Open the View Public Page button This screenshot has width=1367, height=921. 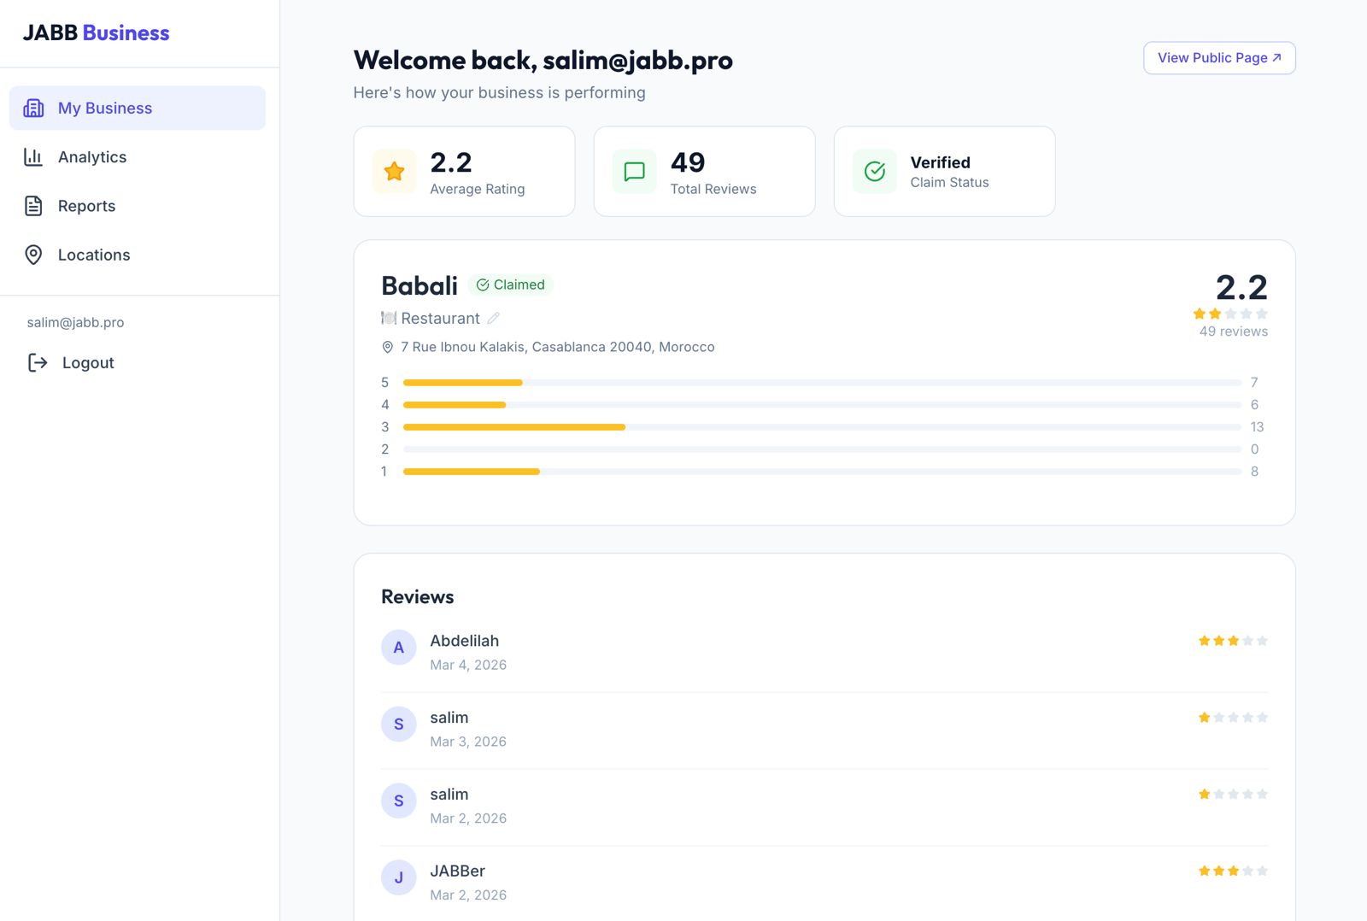tap(1218, 57)
